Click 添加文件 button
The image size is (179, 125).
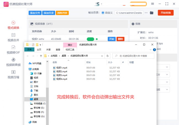pos(35,13)
